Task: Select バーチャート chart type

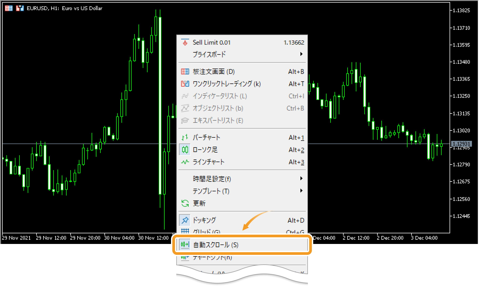Action: click(242, 137)
